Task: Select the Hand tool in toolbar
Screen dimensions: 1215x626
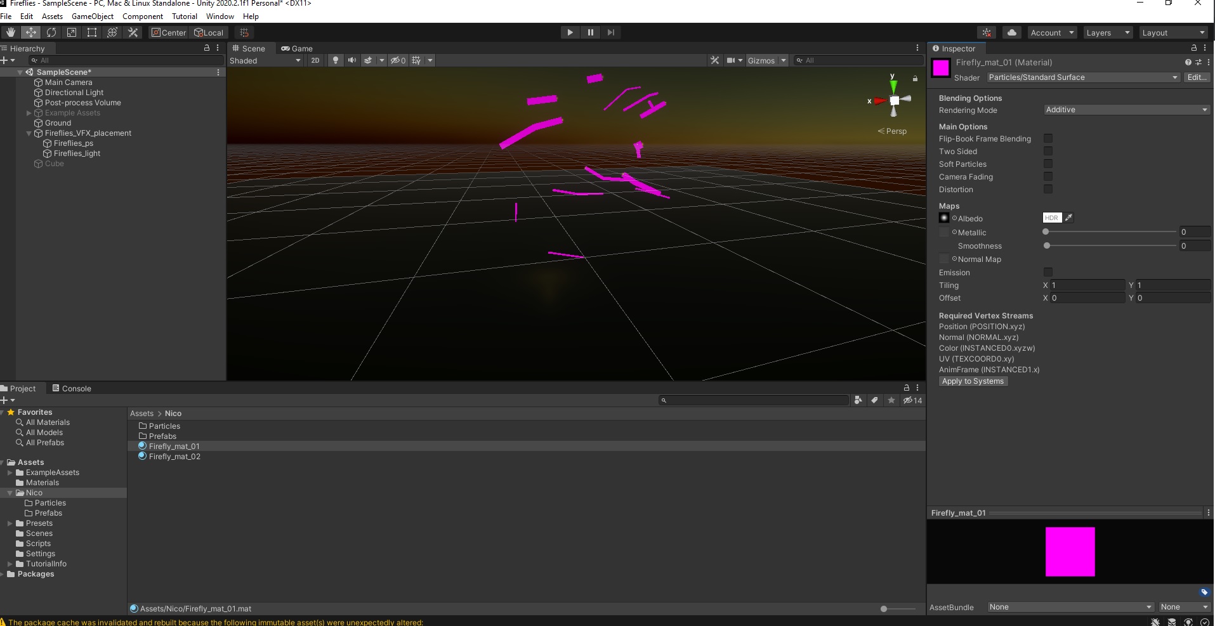Action: click(x=10, y=32)
